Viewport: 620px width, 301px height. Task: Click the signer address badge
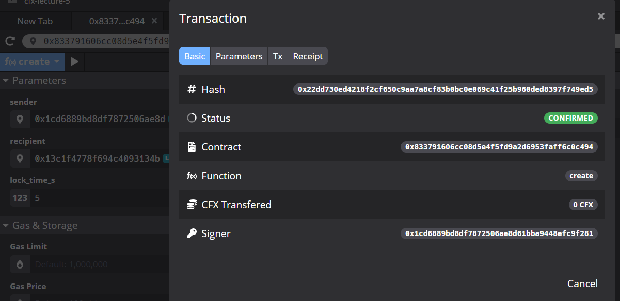pos(499,233)
